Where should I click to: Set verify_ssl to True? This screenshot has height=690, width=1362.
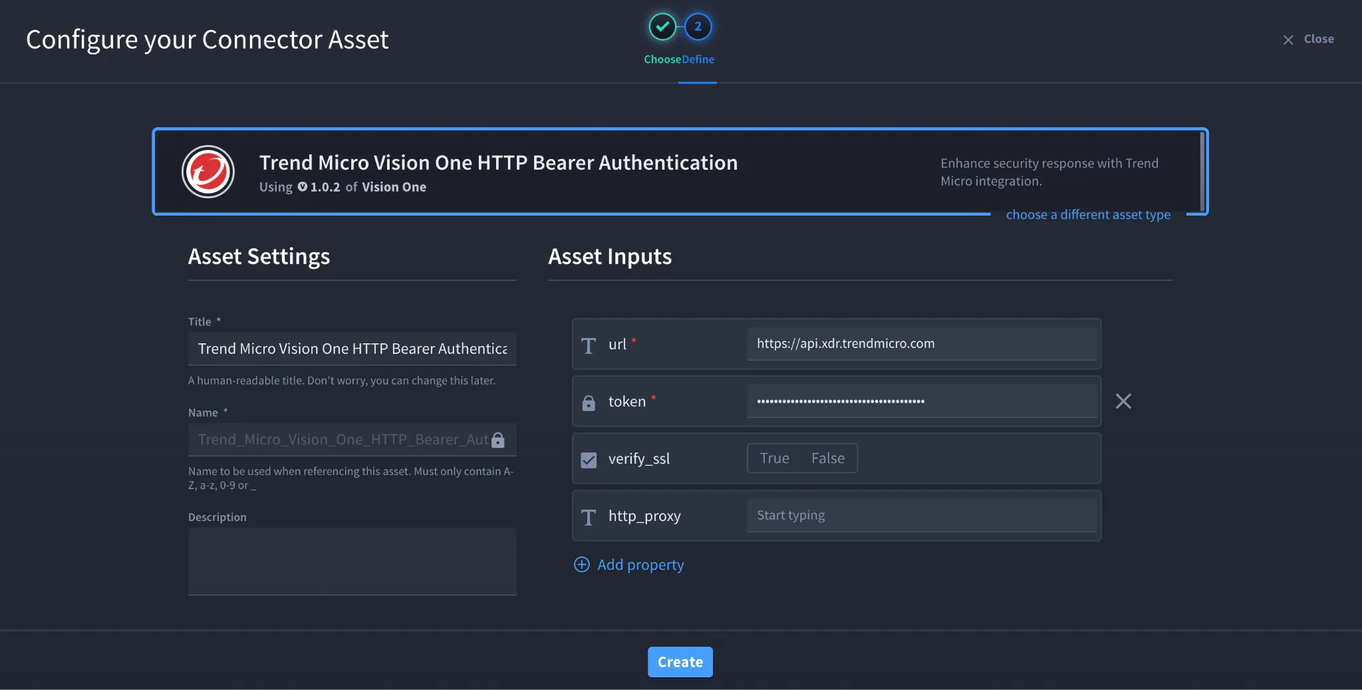(774, 458)
